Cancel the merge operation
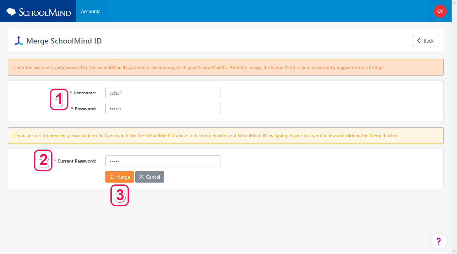This screenshot has height=254, width=457. [x=149, y=177]
